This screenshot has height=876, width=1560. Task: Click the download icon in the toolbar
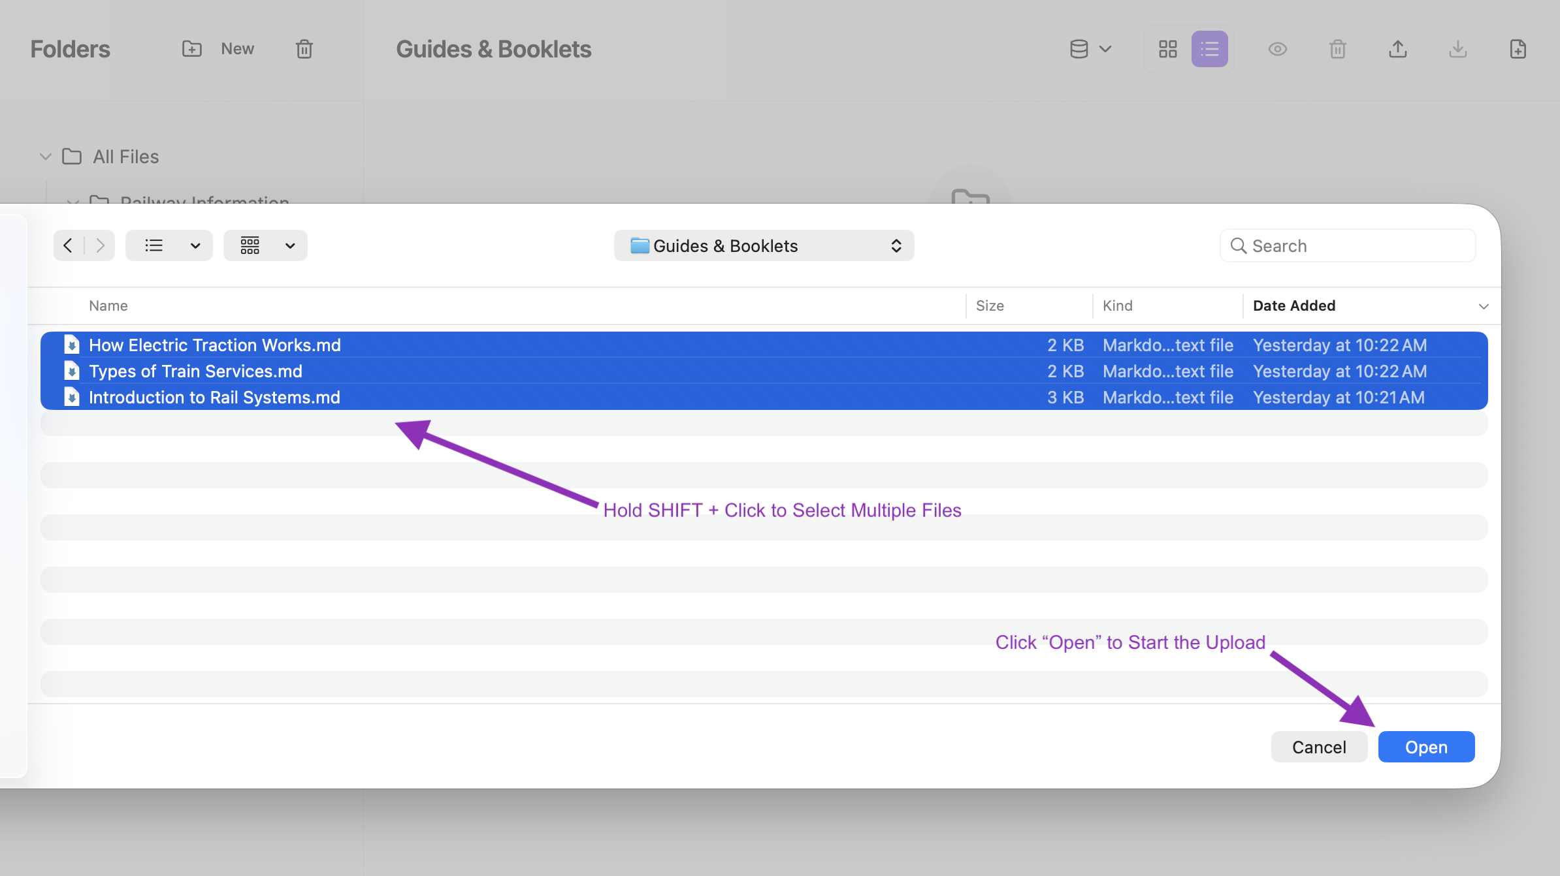click(1457, 48)
